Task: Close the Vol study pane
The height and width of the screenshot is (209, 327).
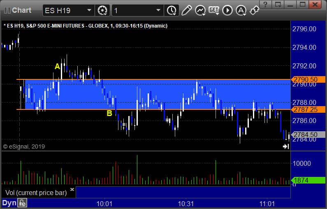Action: coord(72,189)
